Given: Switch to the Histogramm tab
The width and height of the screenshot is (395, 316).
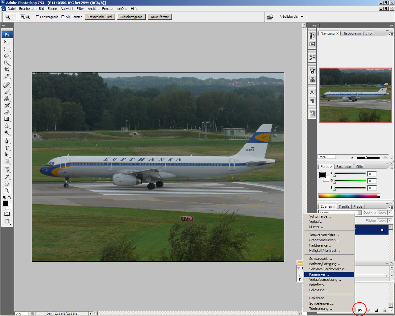Looking at the screenshot, I should [x=351, y=33].
